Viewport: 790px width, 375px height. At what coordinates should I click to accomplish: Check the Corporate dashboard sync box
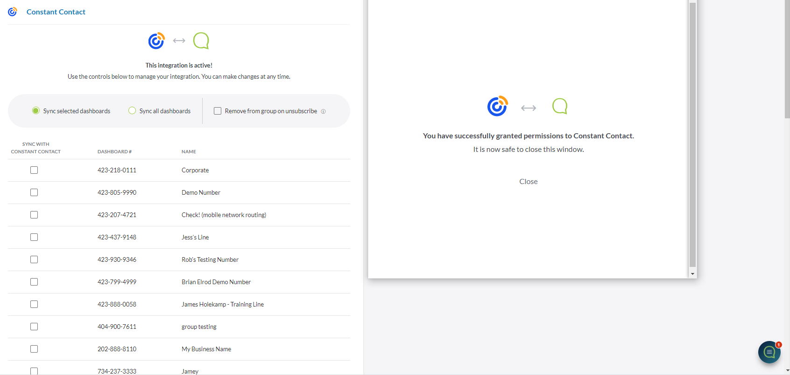(34, 170)
